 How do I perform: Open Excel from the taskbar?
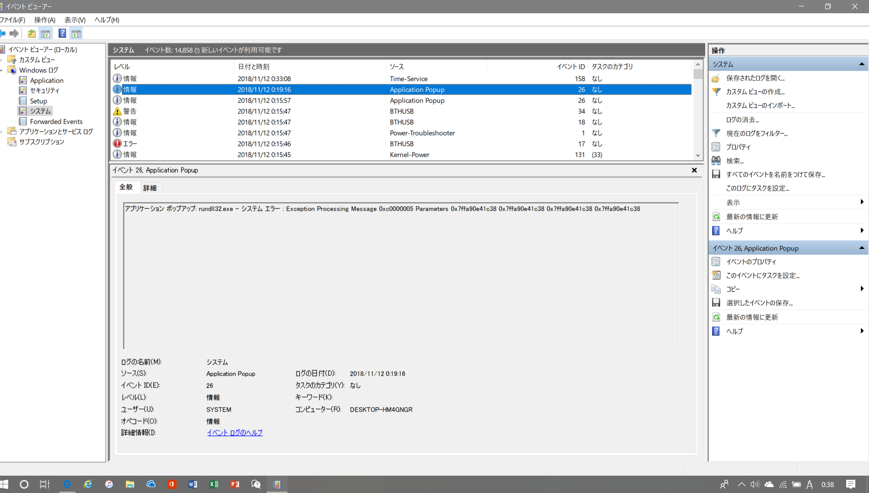pyautogui.click(x=214, y=484)
